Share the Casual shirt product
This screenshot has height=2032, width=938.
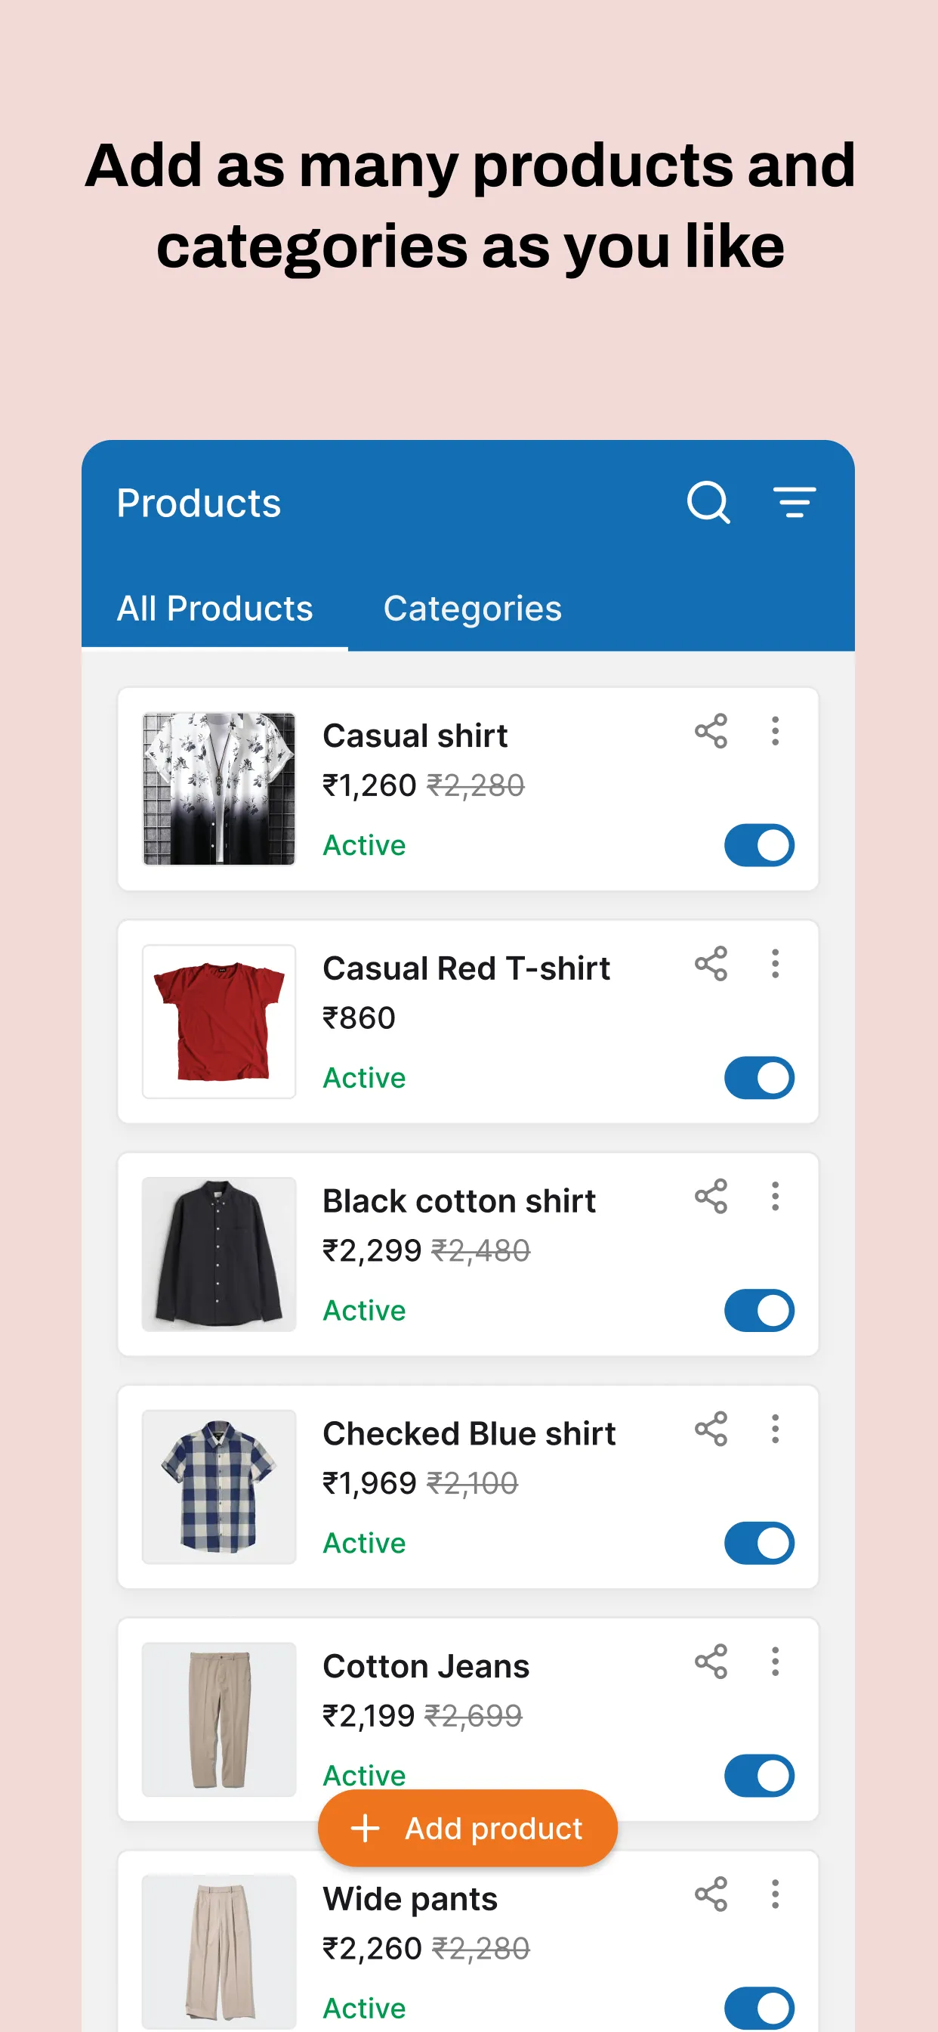coord(710,731)
